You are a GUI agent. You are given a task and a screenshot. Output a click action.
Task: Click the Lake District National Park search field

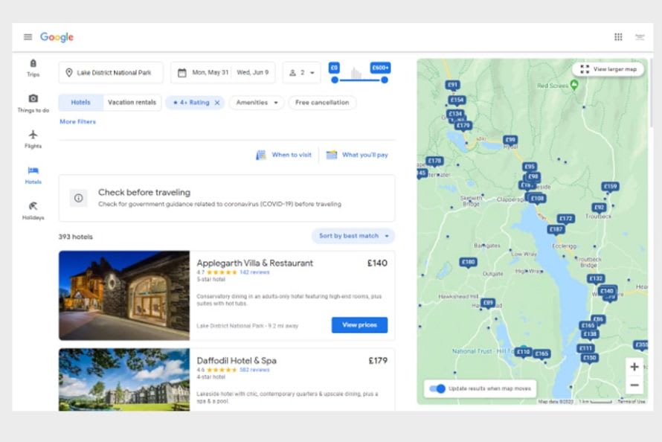pyautogui.click(x=112, y=73)
